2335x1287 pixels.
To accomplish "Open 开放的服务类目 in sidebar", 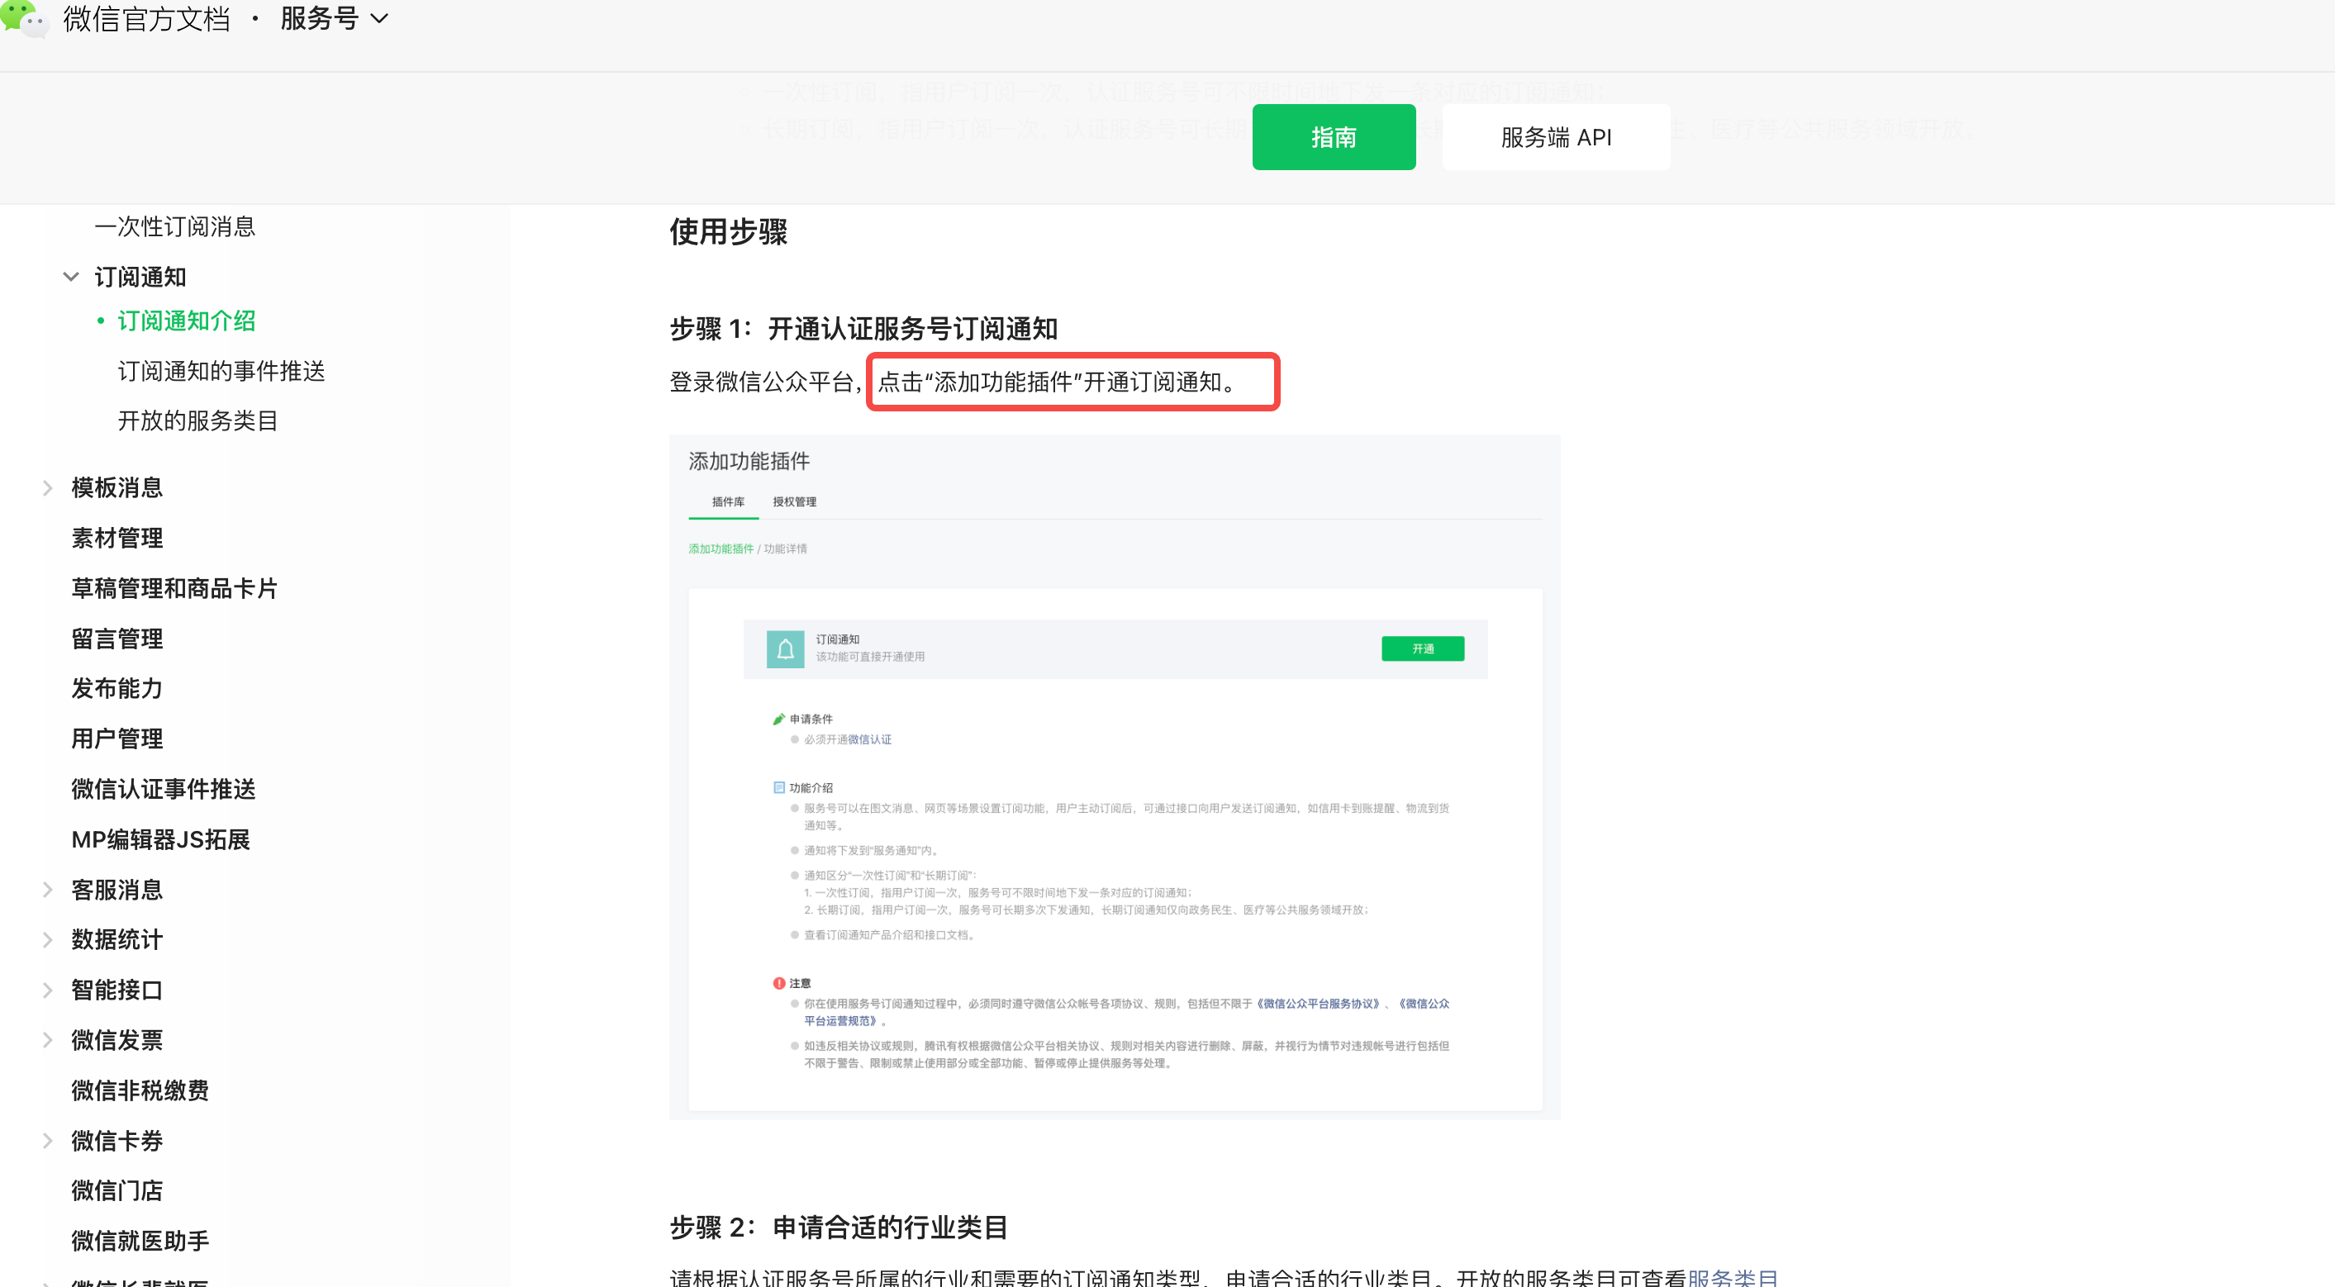I will [x=197, y=421].
